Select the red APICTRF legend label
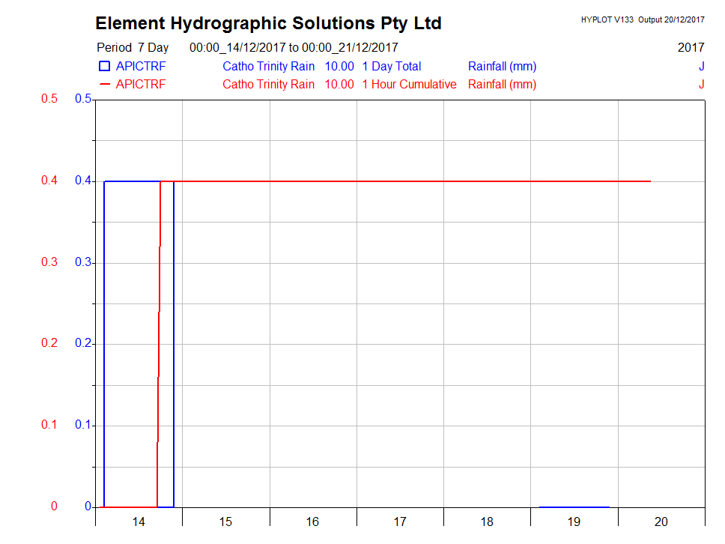Screen dimensions: 725x544 pyautogui.click(x=141, y=85)
